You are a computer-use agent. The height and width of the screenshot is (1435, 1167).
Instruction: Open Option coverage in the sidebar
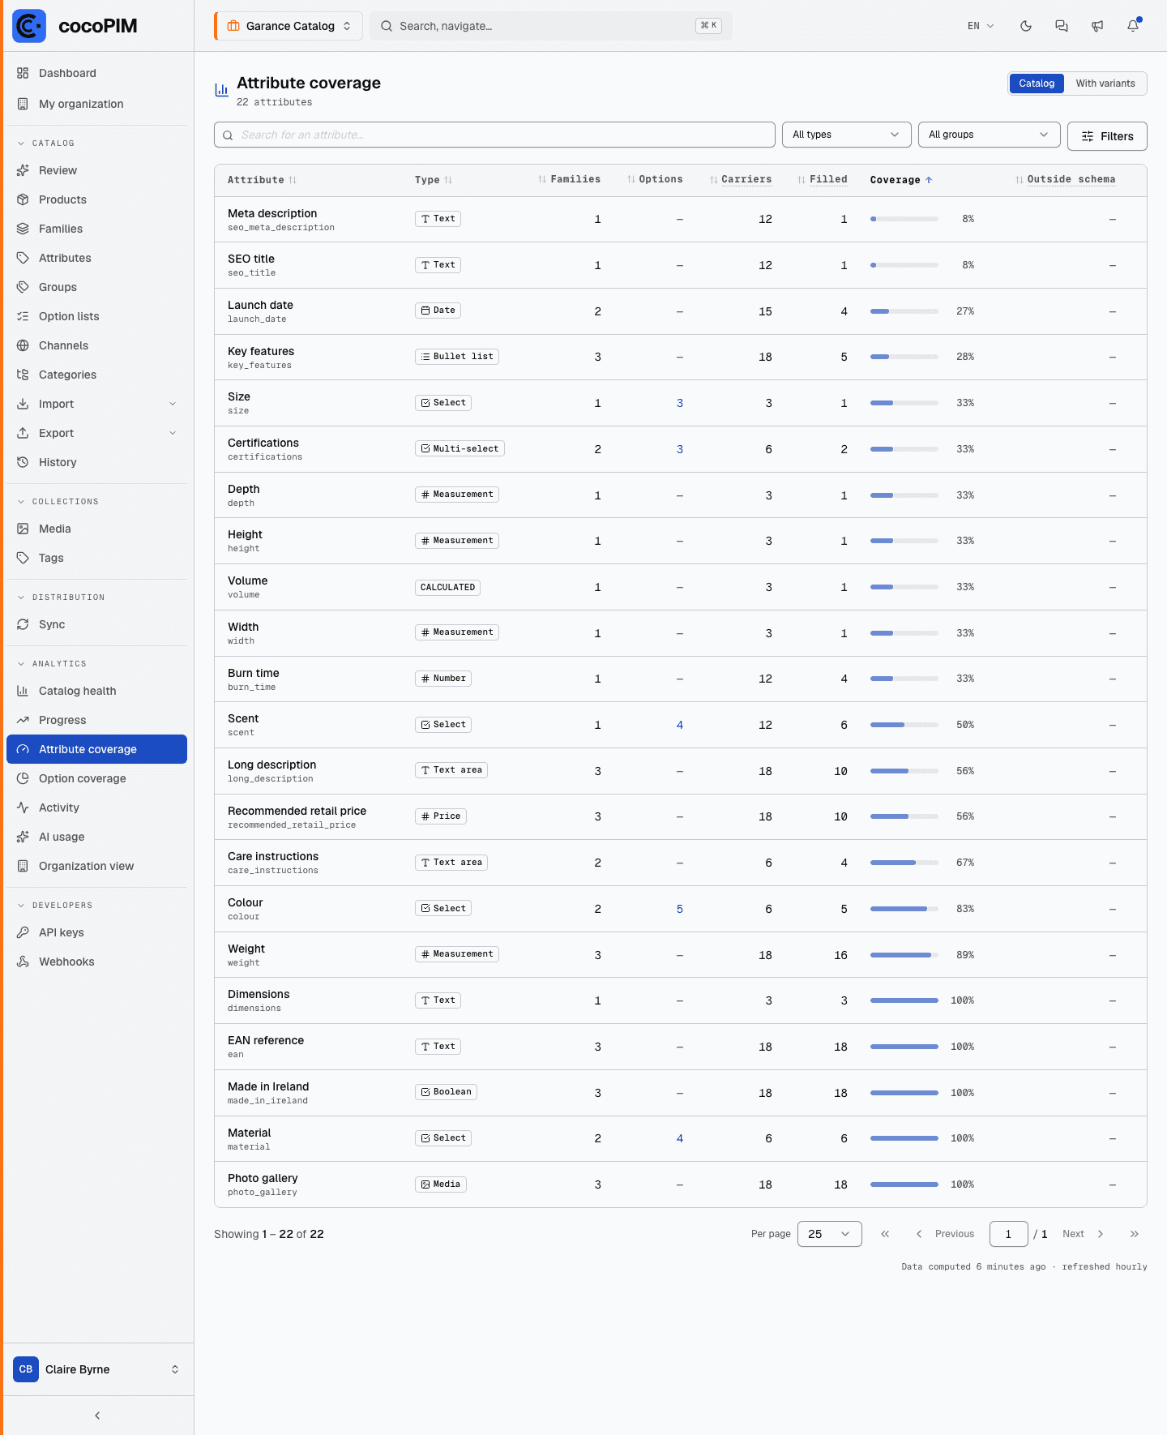pyautogui.click(x=96, y=778)
